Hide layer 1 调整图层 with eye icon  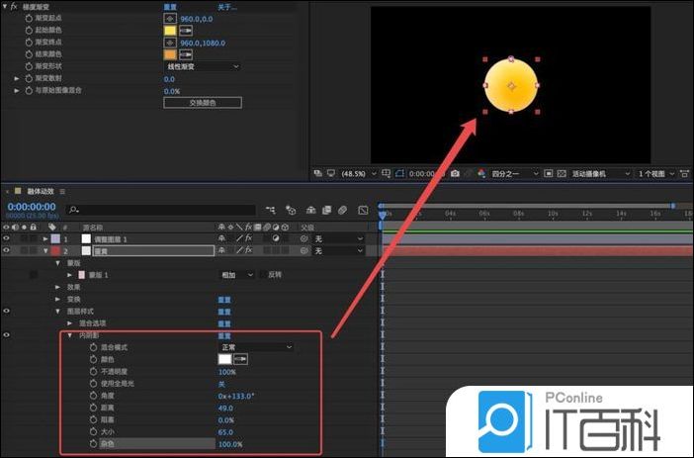pos(7,239)
